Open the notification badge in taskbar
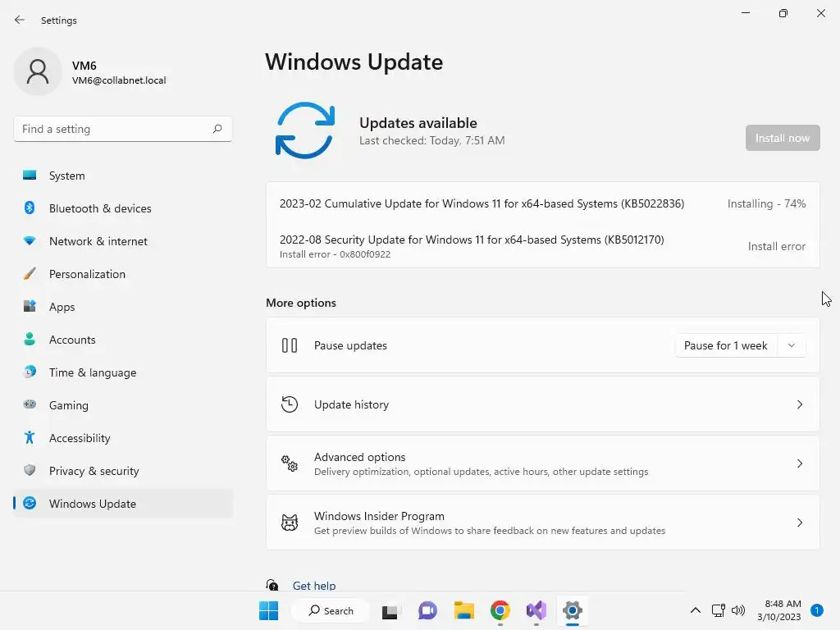 click(817, 610)
